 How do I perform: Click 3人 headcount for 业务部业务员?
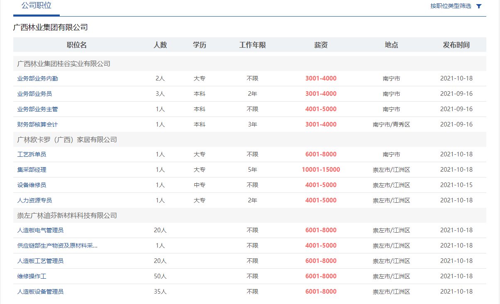coord(160,94)
